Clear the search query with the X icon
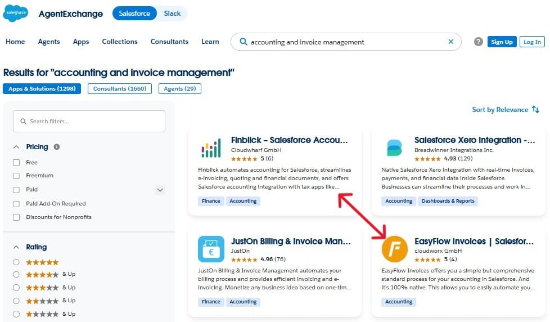 coord(450,42)
